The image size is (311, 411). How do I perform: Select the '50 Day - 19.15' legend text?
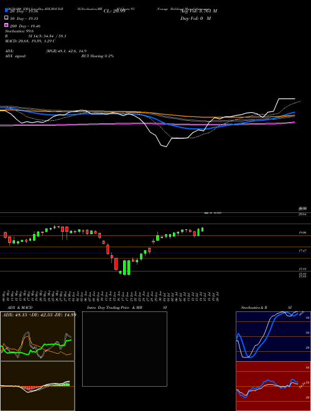24,19
